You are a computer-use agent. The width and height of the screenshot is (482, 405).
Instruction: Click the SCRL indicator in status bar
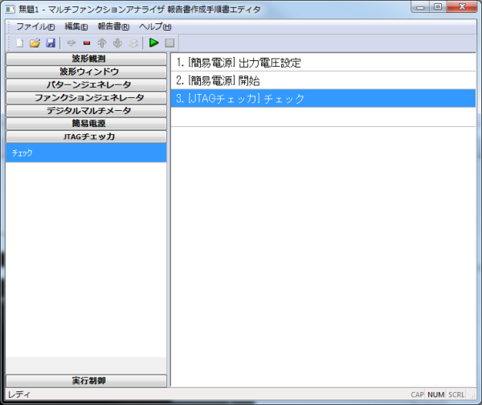pos(456,395)
